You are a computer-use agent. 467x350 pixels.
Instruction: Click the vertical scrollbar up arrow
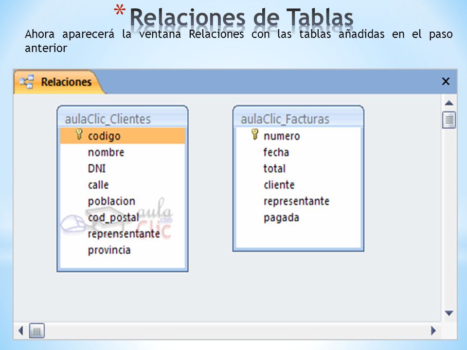click(449, 103)
